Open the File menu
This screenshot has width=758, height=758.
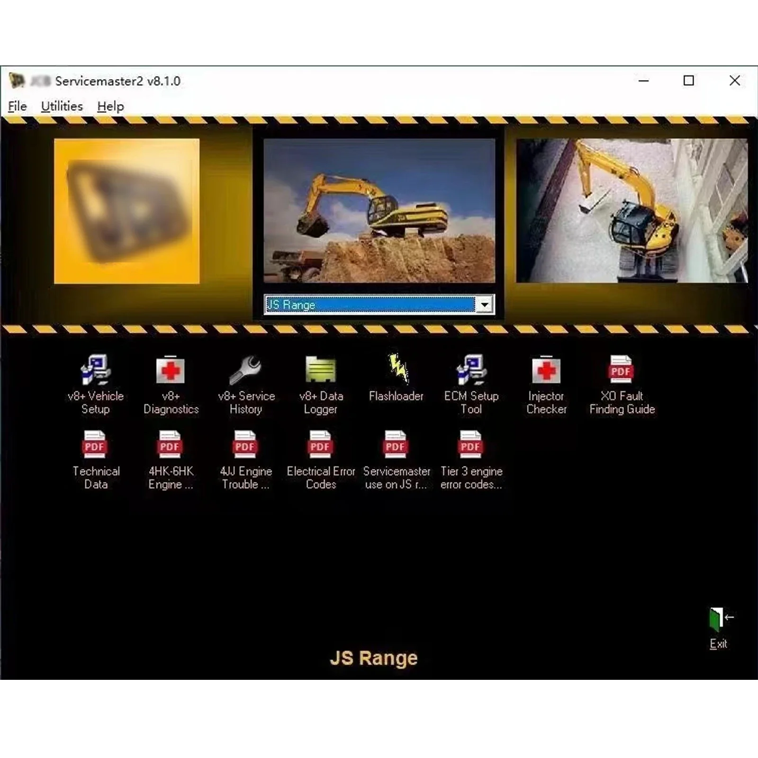[x=18, y=106]
